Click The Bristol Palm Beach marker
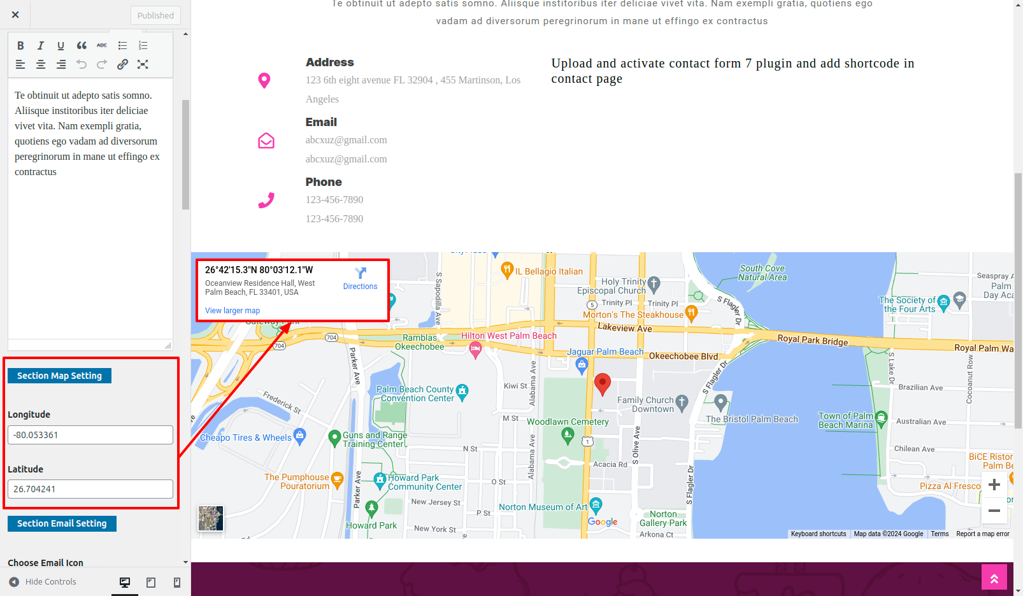The height and width of the screenshot is (596, 1023). click(720, 402)
